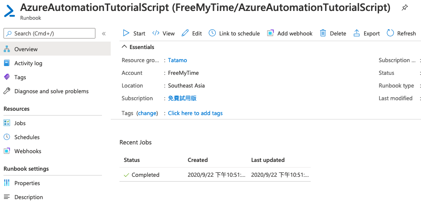The height and width of the screenshot is (207, 421).
Task: Click the Export upload icon
Action: (x=357, y=33)
